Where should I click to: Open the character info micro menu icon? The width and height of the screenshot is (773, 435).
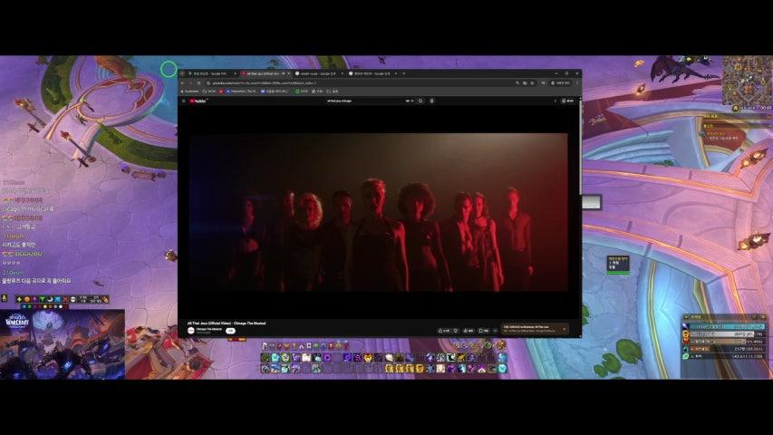click(x=264, y=346)
